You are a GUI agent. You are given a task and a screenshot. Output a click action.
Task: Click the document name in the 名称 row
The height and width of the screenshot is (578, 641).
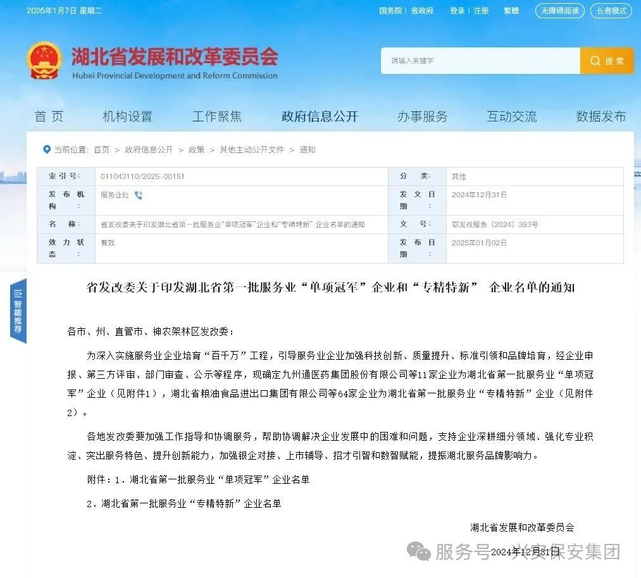pos(233,224)
